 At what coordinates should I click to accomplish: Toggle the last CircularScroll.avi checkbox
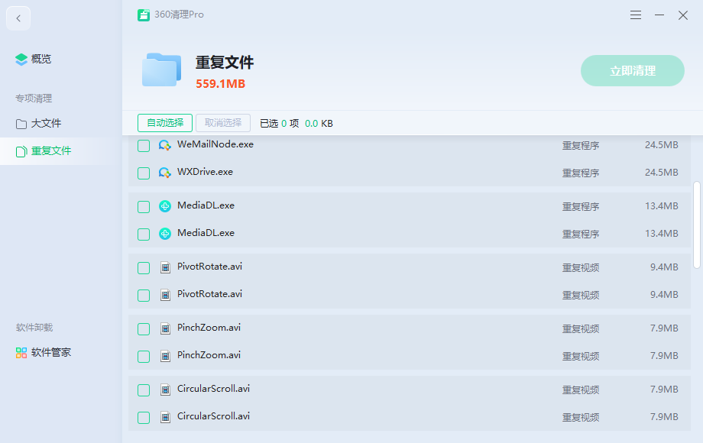click(x=144, y=418)
